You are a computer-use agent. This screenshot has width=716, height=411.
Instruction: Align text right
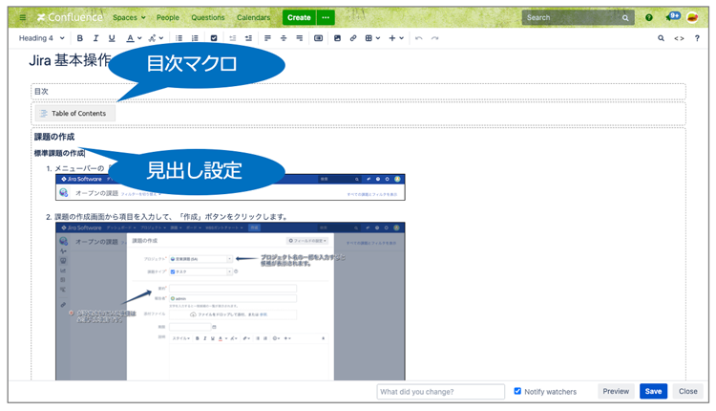pyautogui.click(x=300, y=38)
